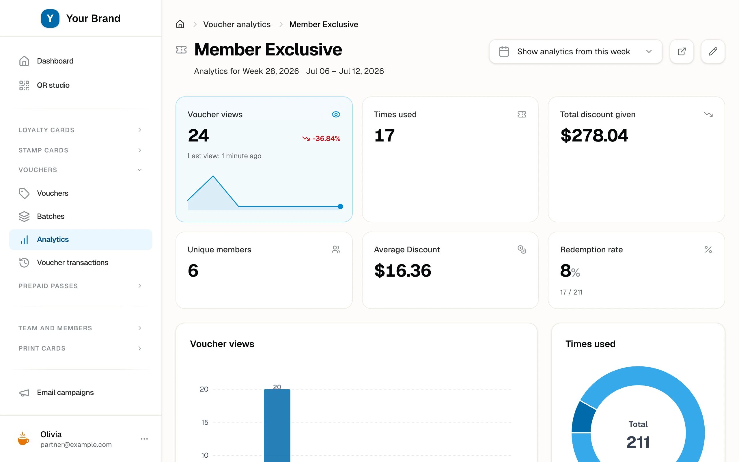Click the home breadcrumb icon
Image resolution: width=739 pixels, height=462 pixels.
click(180, 24)
